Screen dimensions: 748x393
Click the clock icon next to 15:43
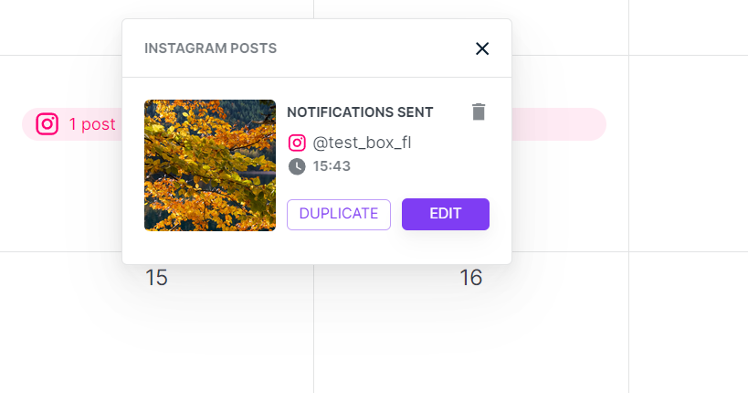point(297,166)
